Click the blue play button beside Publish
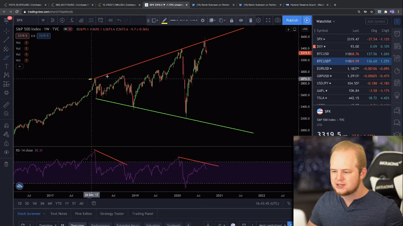 pyautogui.click(x=307, y=20)
